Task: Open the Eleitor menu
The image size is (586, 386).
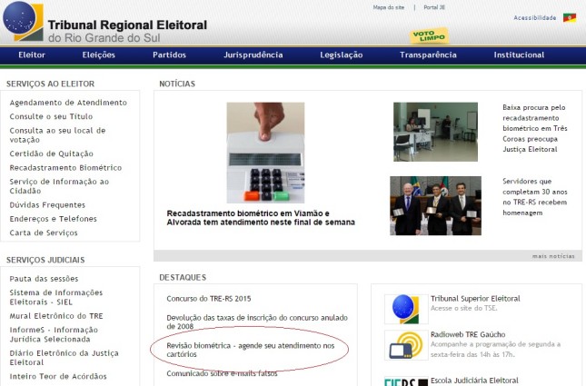Action: pos(33,55)
